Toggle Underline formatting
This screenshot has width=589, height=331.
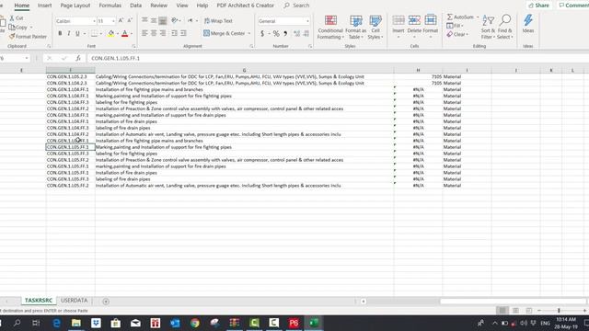coord(77,33)
